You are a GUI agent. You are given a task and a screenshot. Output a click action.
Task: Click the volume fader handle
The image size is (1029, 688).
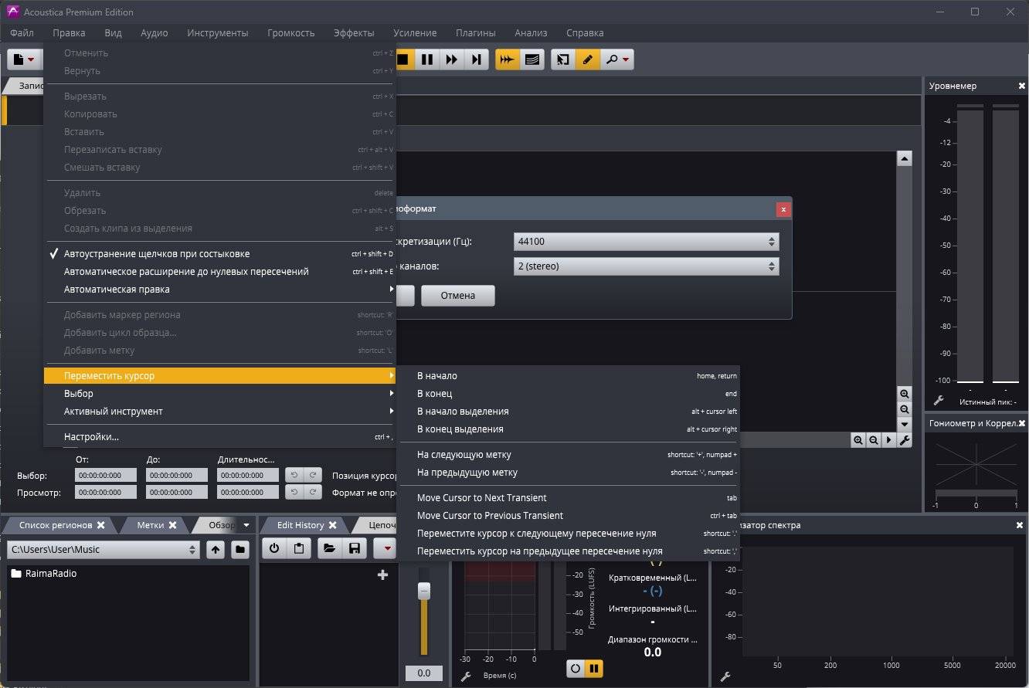point(423,591)
